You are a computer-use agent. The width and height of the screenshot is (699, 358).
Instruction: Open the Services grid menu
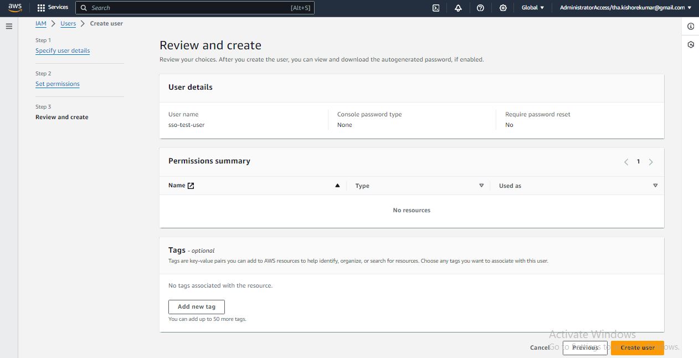(53, 8)
